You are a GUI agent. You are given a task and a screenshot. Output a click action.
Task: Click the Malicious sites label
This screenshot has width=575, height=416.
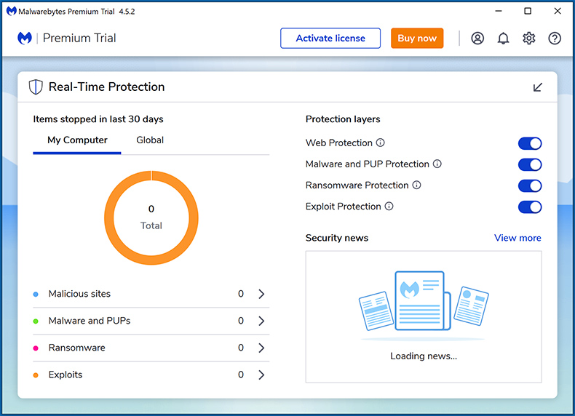click(x=79, y=294)
